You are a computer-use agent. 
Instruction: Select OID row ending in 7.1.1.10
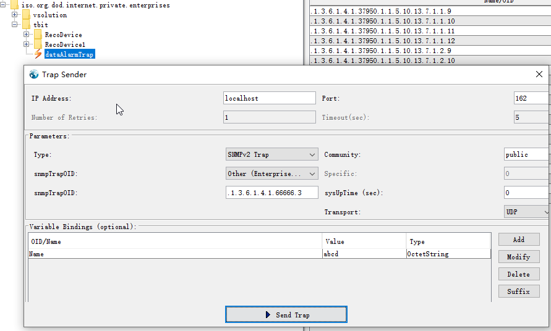tap(430, 21)
